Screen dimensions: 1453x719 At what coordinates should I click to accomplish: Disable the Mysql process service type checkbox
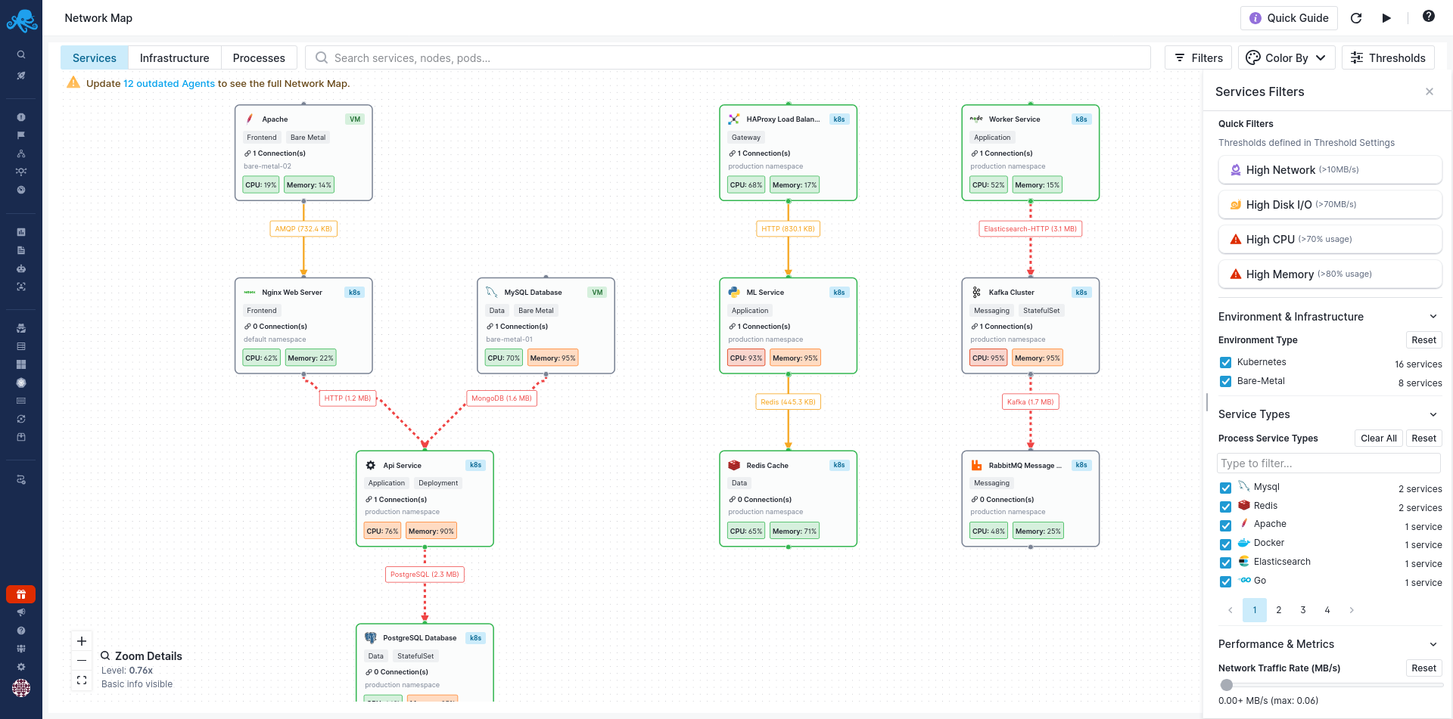point(1226,488)
